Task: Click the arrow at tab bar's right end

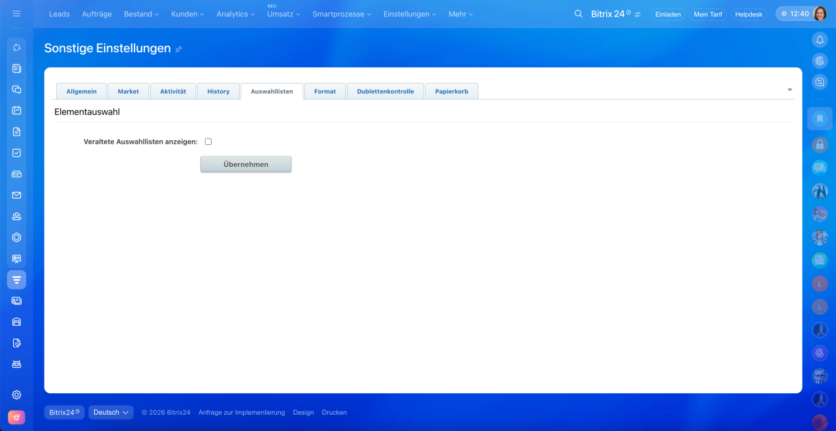Action: [x=790, y=89]
